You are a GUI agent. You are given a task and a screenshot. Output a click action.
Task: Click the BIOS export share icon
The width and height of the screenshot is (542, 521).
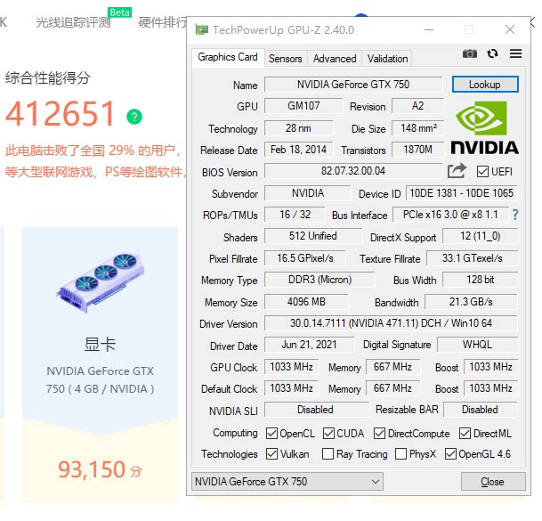point(457,171)
